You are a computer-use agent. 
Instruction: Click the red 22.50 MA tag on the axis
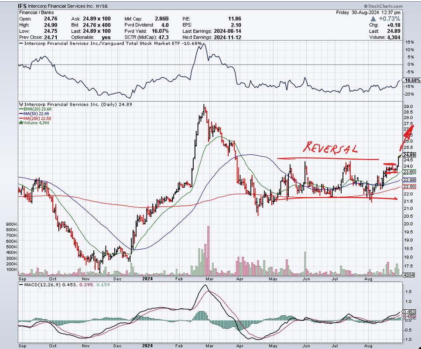coord(409,187)
